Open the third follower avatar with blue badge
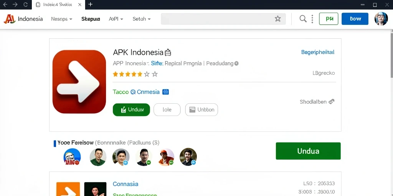393x196 pixels. tap(121, 157)
